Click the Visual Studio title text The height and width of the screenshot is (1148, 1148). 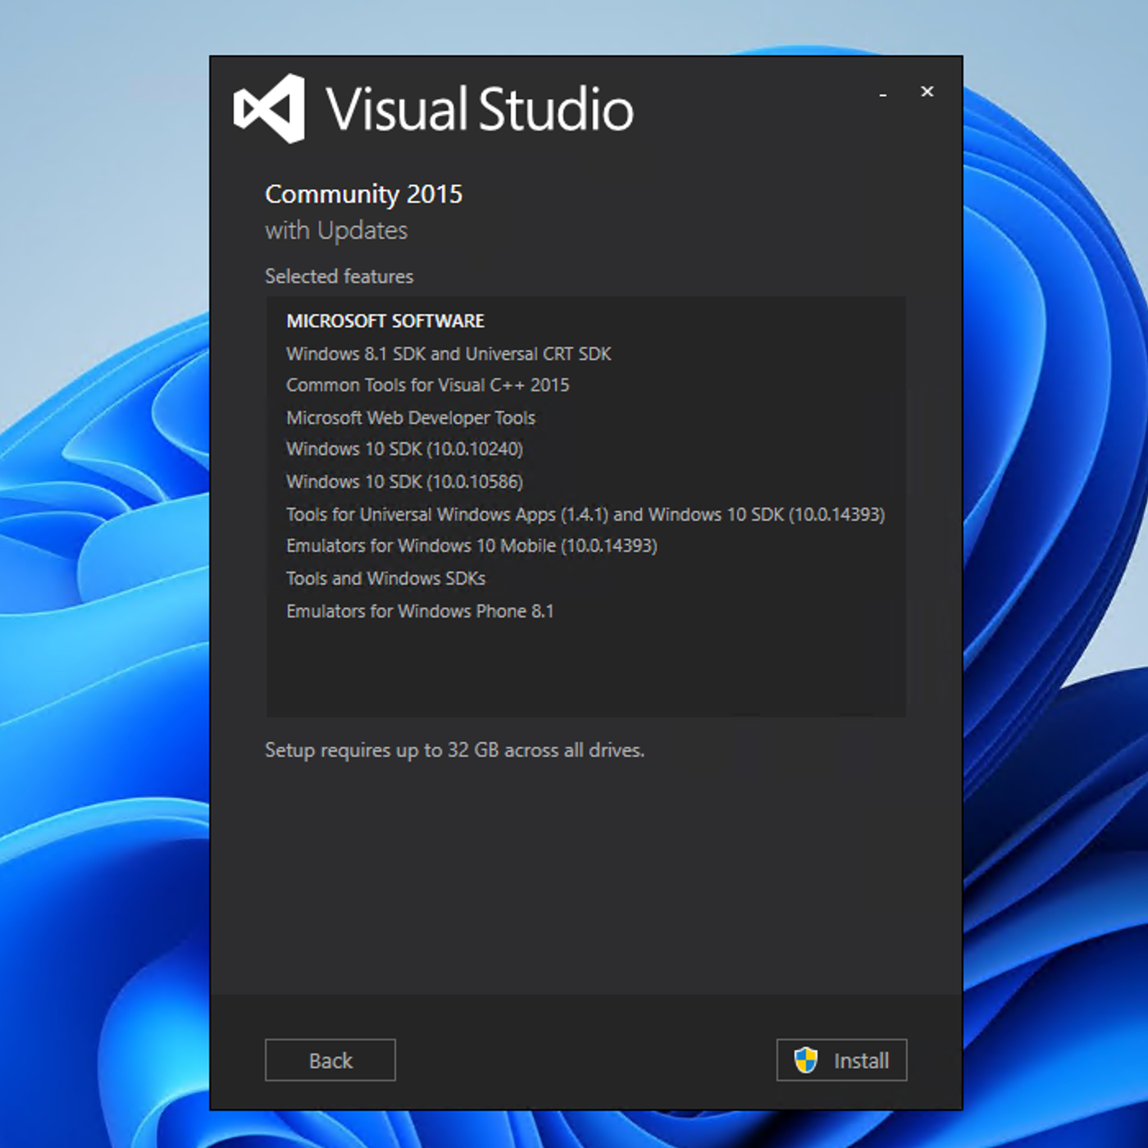(480, 109)
